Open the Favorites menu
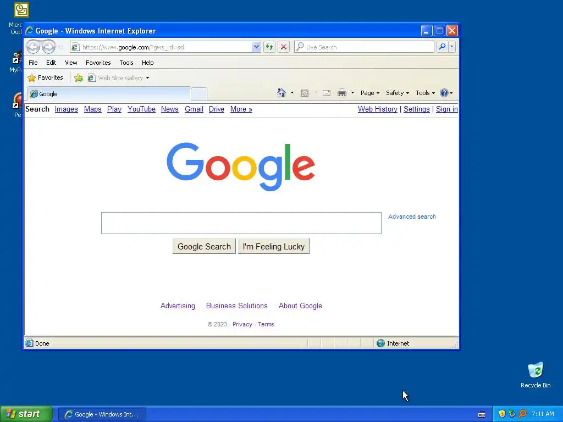 pos(98,63)
